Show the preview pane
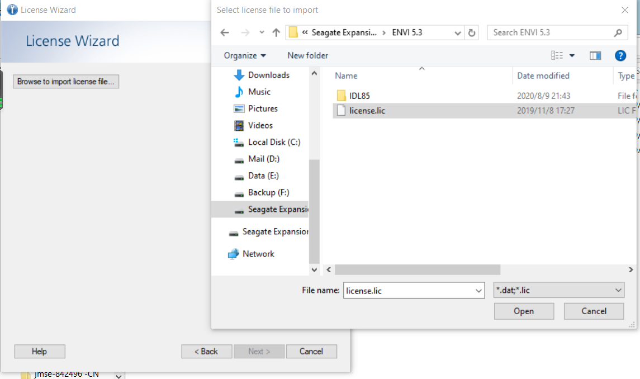 coord(595,55)
